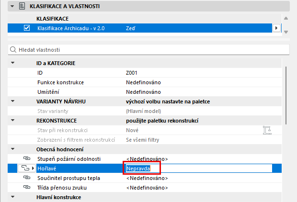Collapse the ID a Kategorie group
Viewport: 297px width, 202px height.
pos(12,63)
